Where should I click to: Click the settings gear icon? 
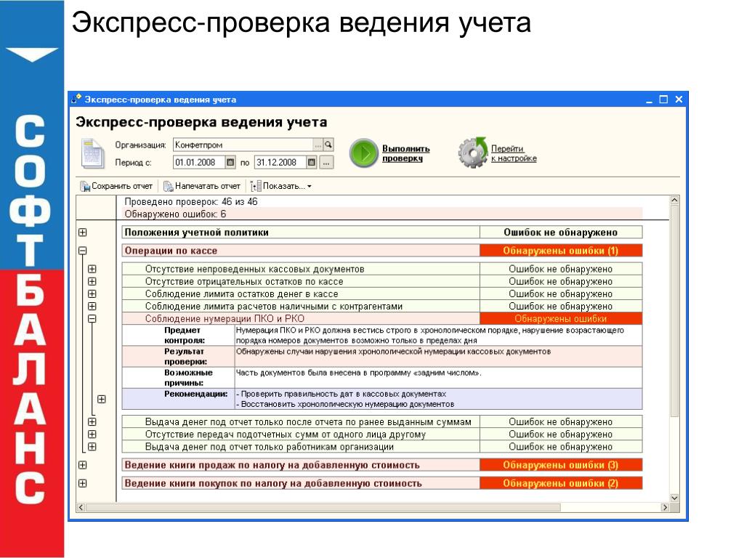tap(472, 153)
